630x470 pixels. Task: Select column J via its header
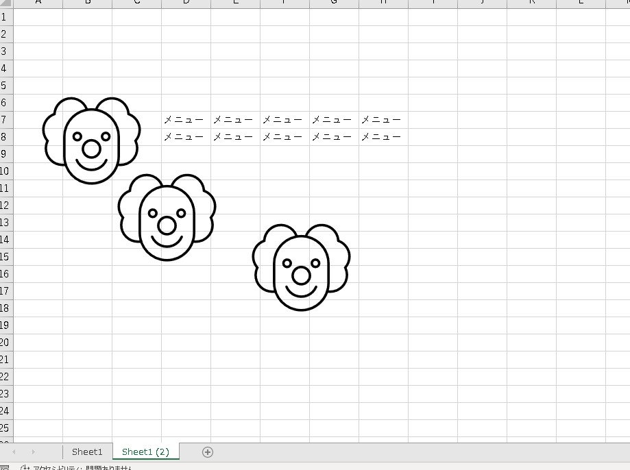(482, 3)
